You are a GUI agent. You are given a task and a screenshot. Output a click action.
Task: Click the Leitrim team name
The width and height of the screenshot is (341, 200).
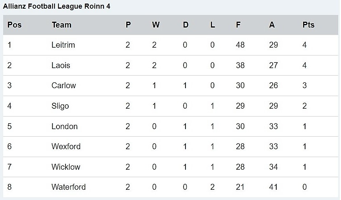coord(63,45)
